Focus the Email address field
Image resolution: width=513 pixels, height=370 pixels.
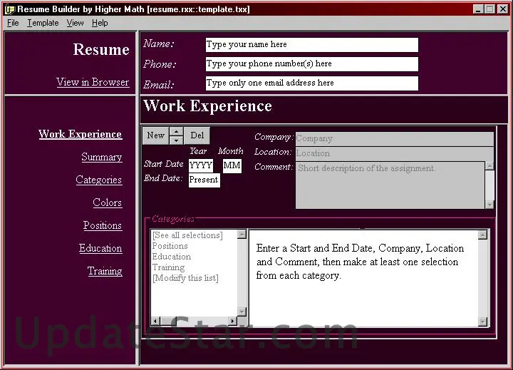(x=311, y=83)
